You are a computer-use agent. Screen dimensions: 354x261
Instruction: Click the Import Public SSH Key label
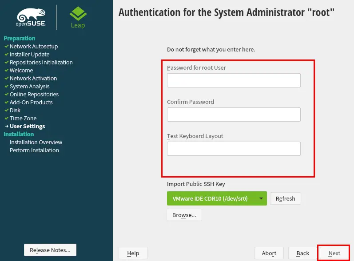click(196, 184)
